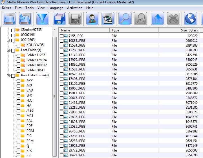Click the tree scrollbar up arrow
Viewport: 203px width, 158px height.
click(x=55, y=30)
